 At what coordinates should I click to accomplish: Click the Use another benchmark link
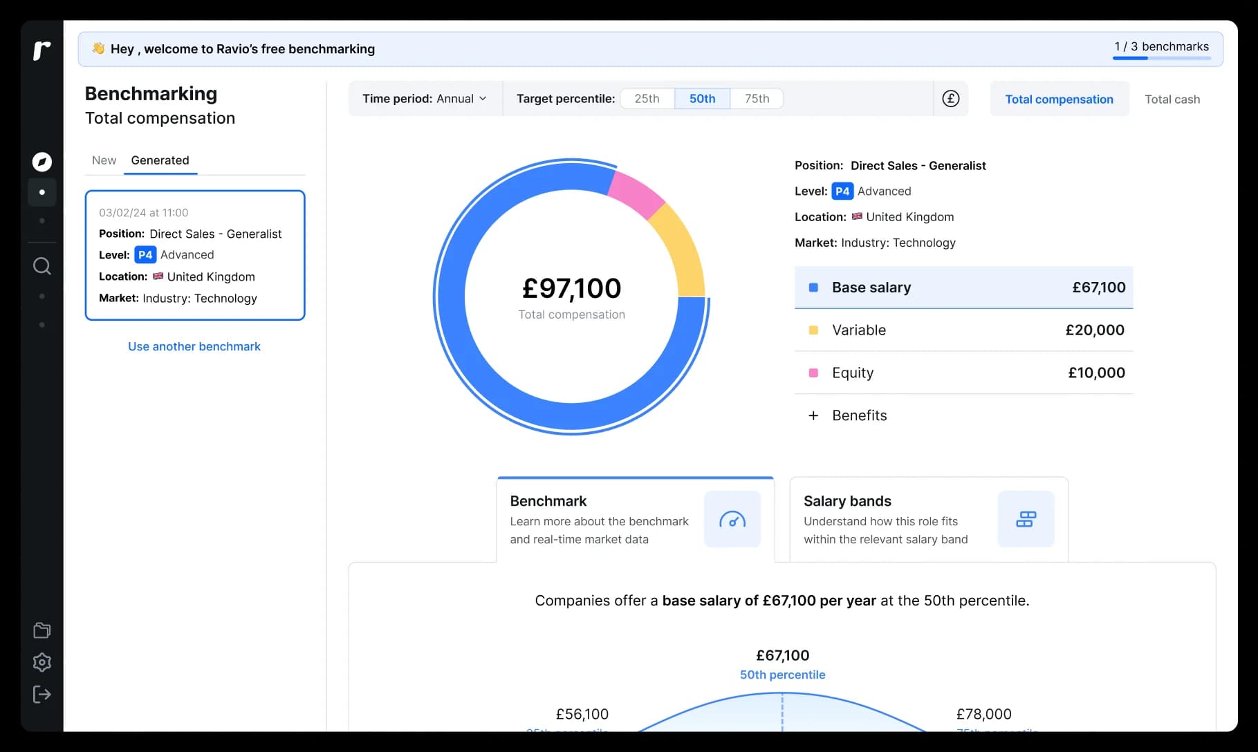coord(194,346)
